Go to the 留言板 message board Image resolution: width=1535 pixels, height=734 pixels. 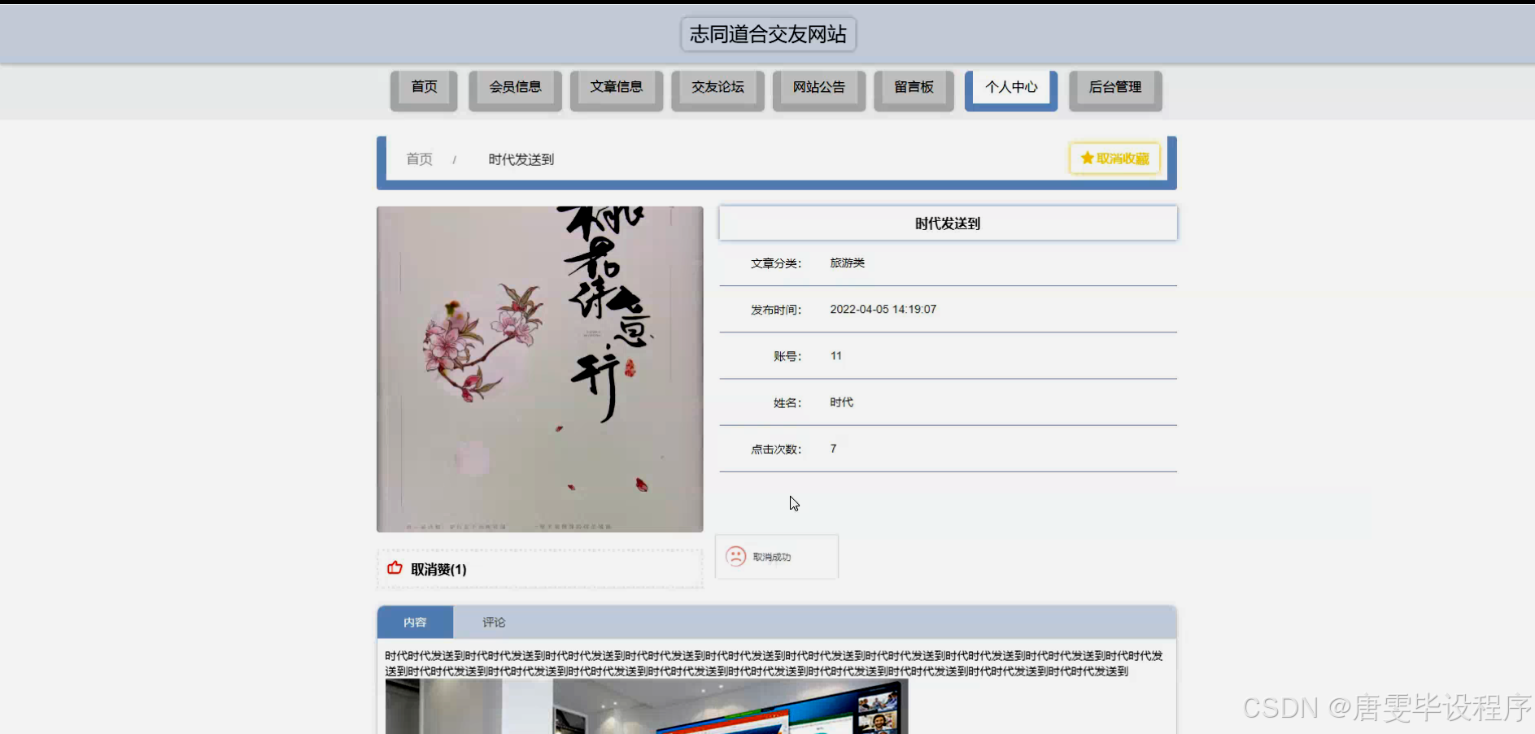click(914, 89)
